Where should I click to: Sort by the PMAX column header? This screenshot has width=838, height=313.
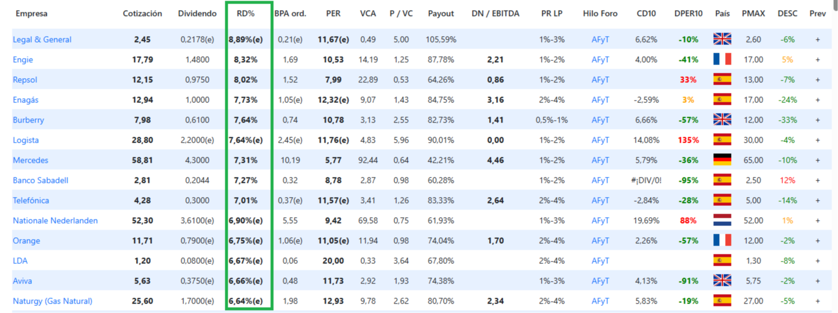coord(753,14)
